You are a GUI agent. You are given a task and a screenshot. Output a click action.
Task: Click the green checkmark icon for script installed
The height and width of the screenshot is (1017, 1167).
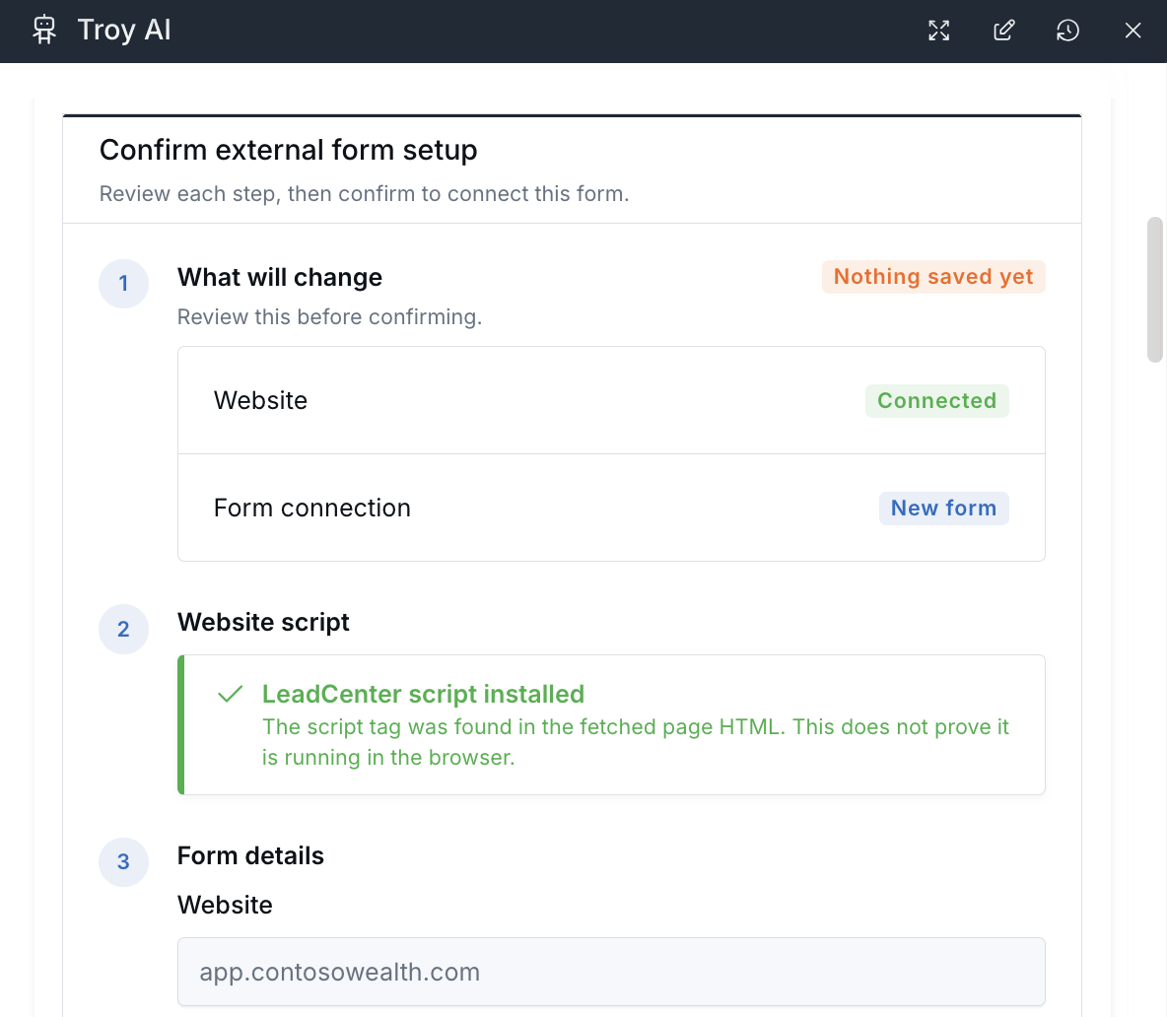point(230,694)
